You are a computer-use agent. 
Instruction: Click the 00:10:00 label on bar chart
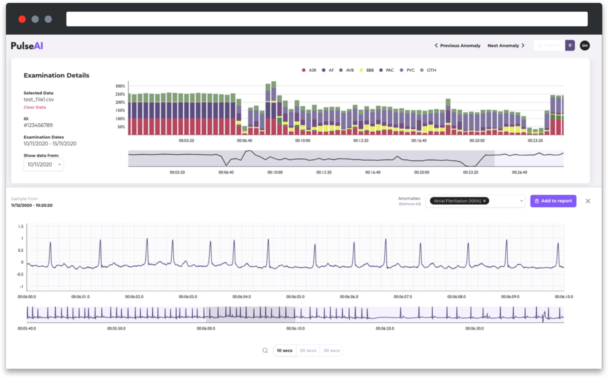[x=303, y=140]
